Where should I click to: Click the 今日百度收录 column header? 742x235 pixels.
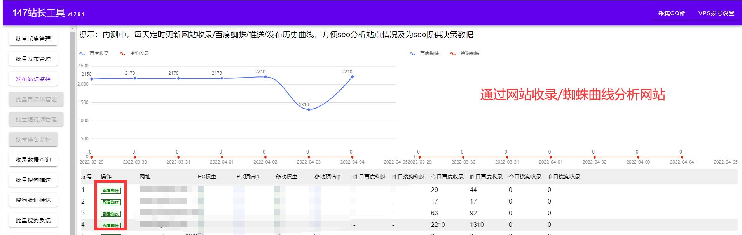tap(447, 176)
